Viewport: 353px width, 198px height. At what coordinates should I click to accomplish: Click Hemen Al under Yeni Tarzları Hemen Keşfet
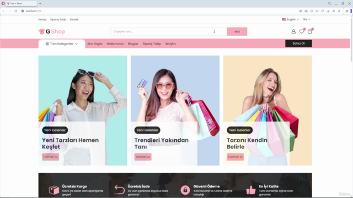click(x=50, y=157)
